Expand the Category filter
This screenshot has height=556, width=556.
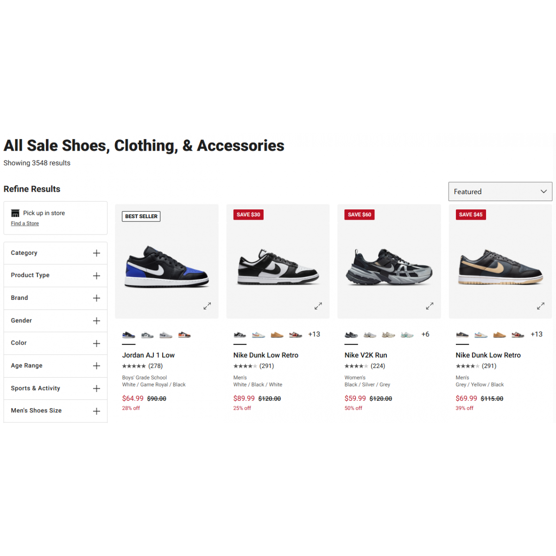tap(96, 253)
